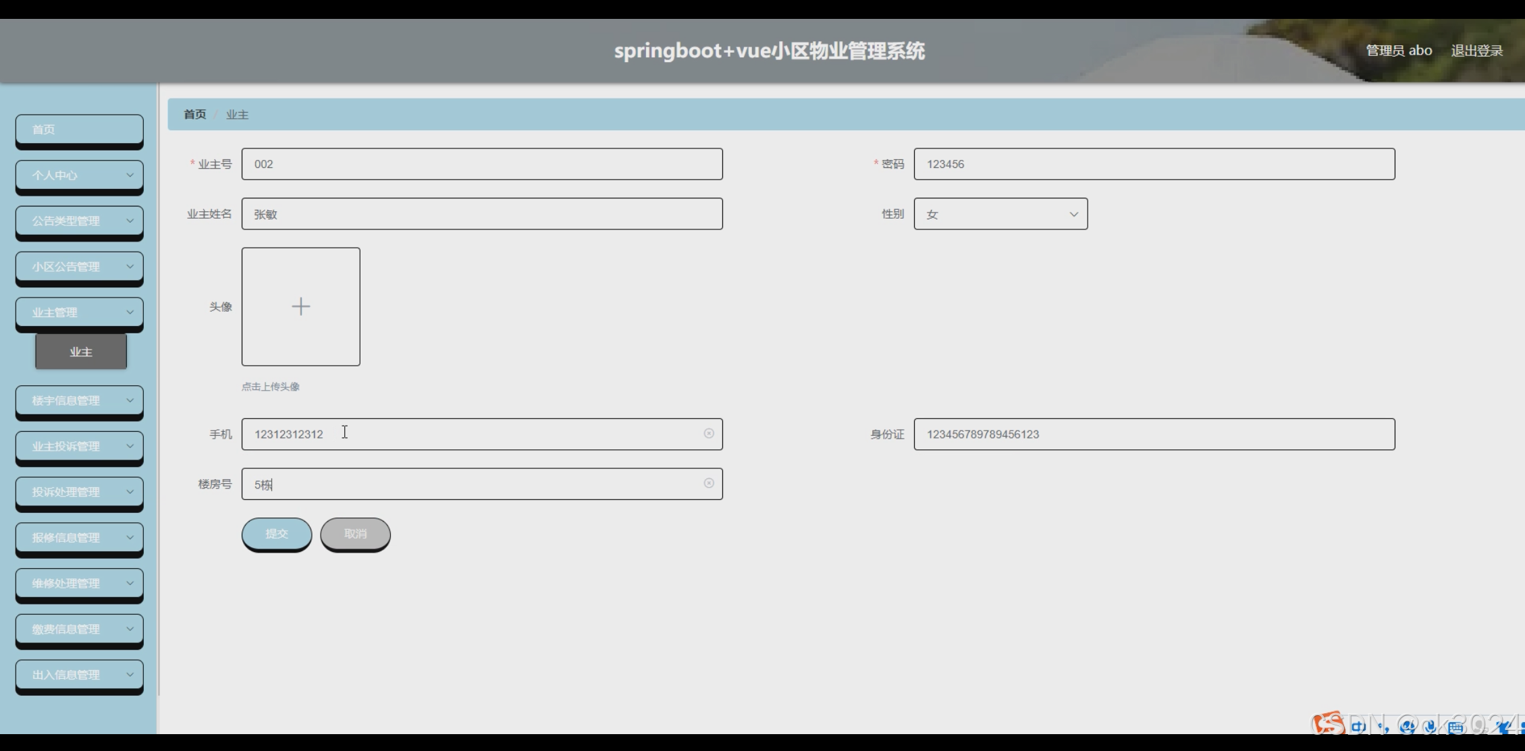Click the 取消 cancel button
This screenshot has width=1525, height=751.
[x=355, y=534]
